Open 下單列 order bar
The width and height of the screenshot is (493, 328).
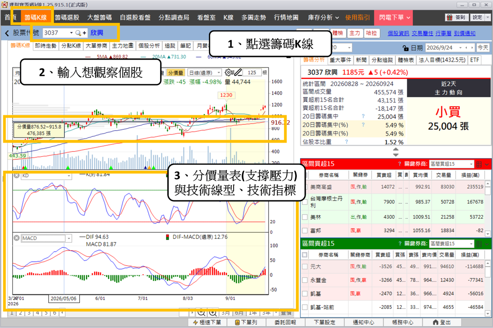pyautogui.click(x=246, y=323)
